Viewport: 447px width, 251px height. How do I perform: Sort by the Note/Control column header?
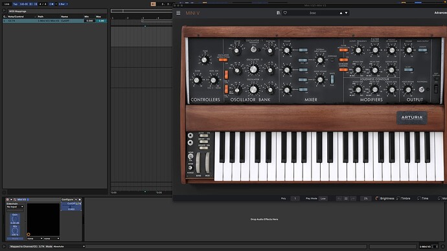pos(20,17)
